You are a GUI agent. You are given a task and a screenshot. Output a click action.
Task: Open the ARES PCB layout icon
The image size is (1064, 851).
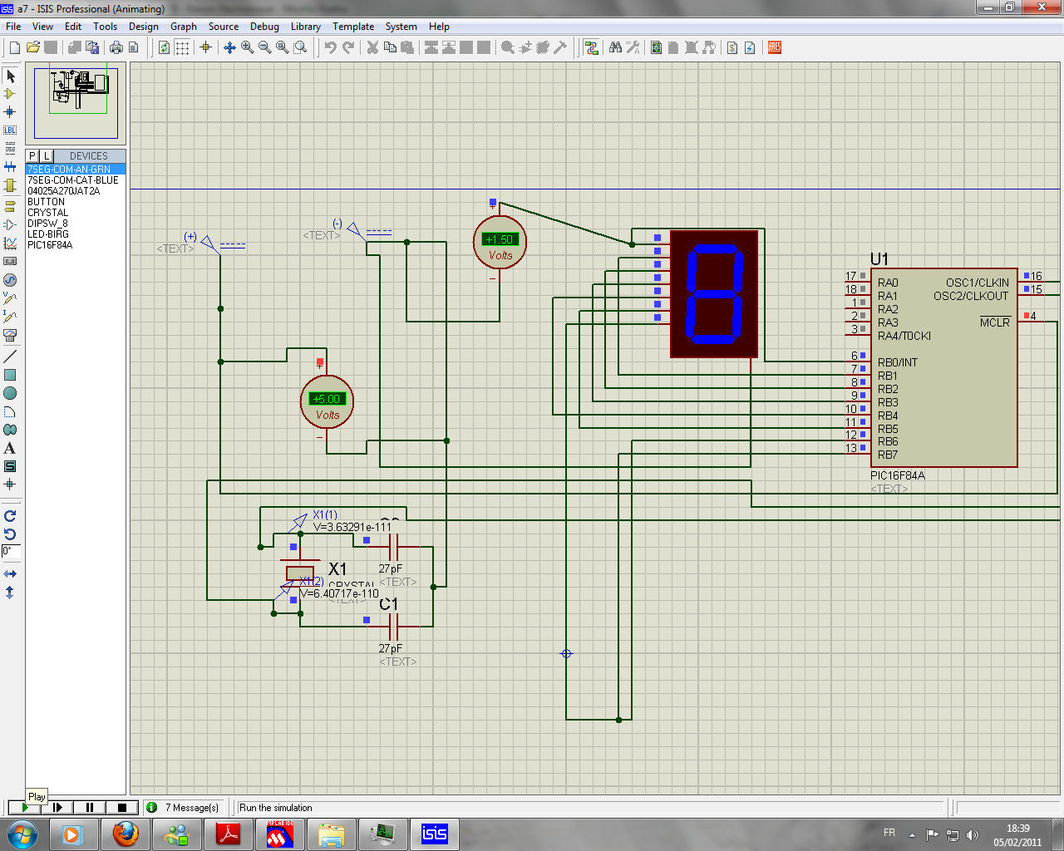[774, 47]
